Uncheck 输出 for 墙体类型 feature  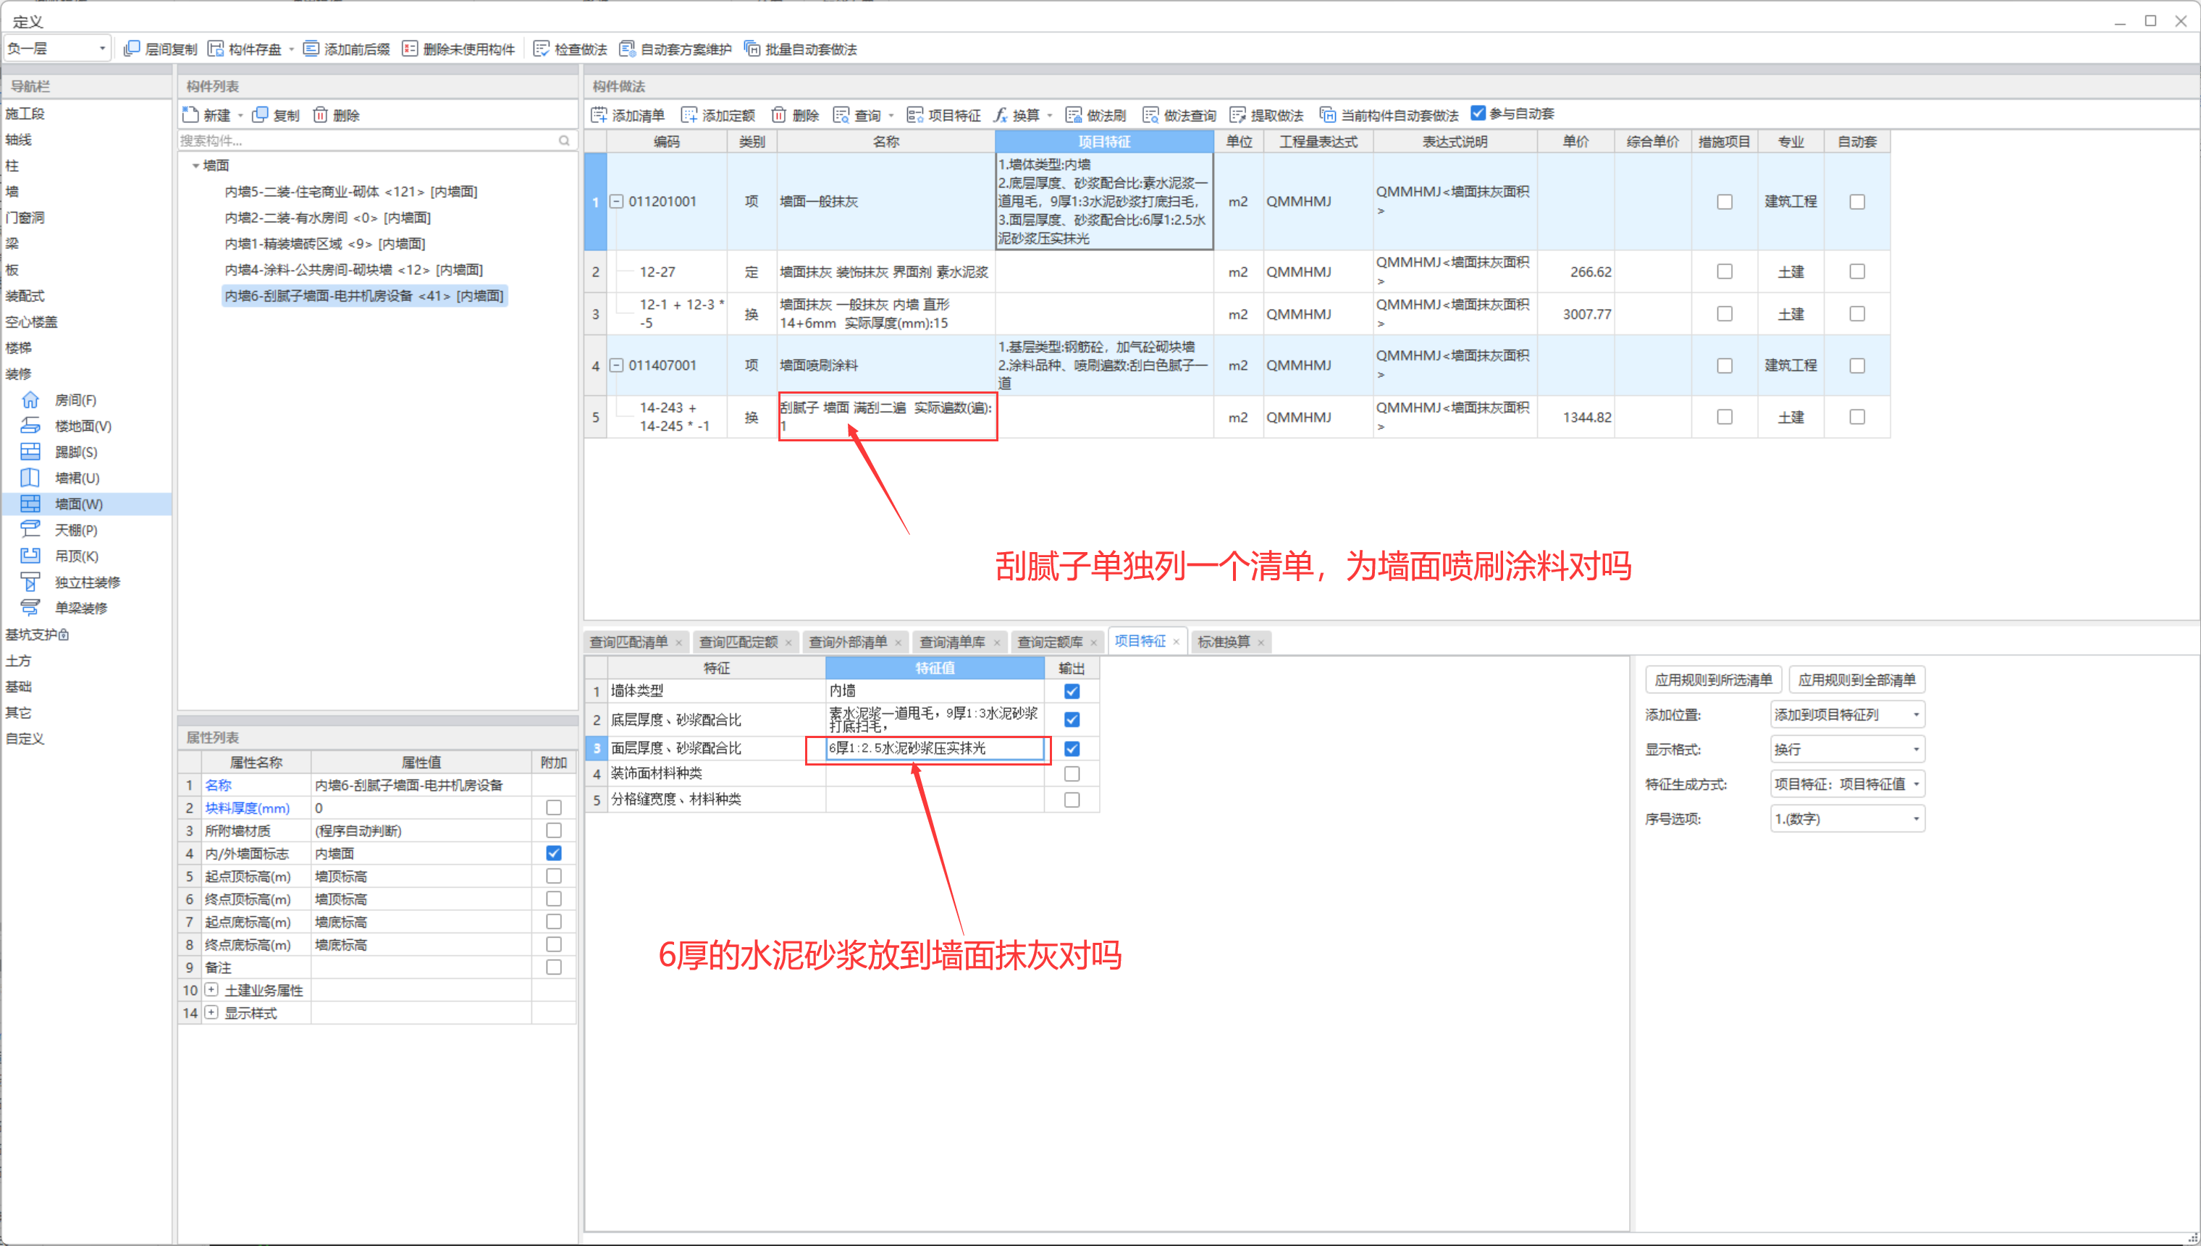(1071, 690)
